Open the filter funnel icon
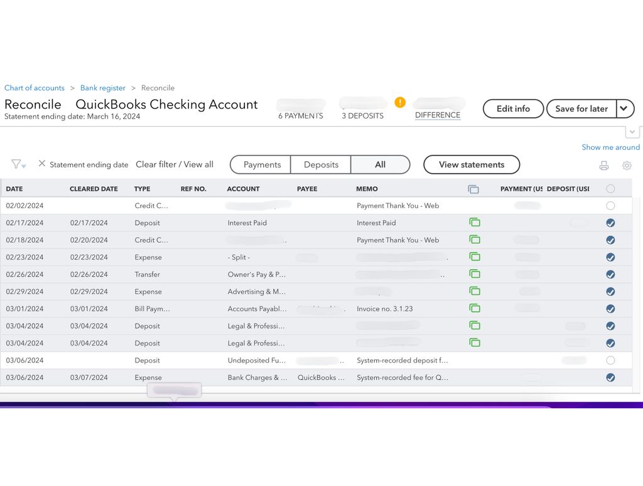The height and width of the screenshot is (486, 643). tap(18, 164)
